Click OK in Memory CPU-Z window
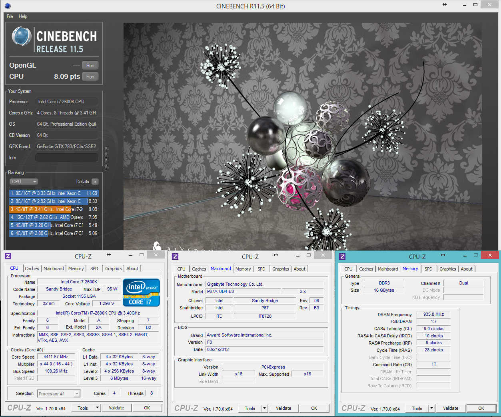Viewport: 501px width, 417px height. (481, 408)
